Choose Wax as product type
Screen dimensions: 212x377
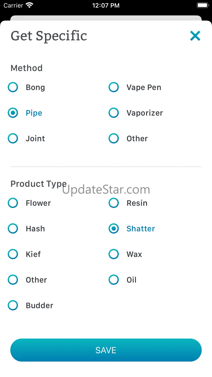tap(114, 254)
